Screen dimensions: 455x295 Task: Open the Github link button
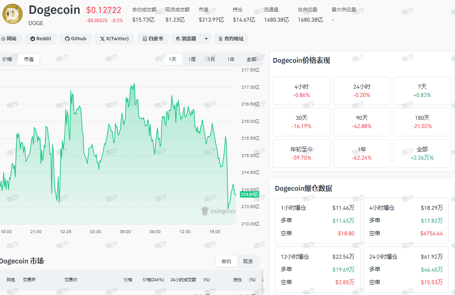(x=75, y=38)
